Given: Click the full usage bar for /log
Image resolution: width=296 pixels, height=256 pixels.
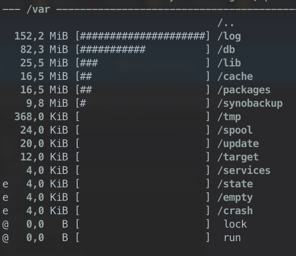Looking at the screenshot, I should click(142, 36).
